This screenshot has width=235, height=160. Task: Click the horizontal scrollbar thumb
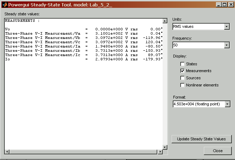pyautogui.click(x=83, y=152)
